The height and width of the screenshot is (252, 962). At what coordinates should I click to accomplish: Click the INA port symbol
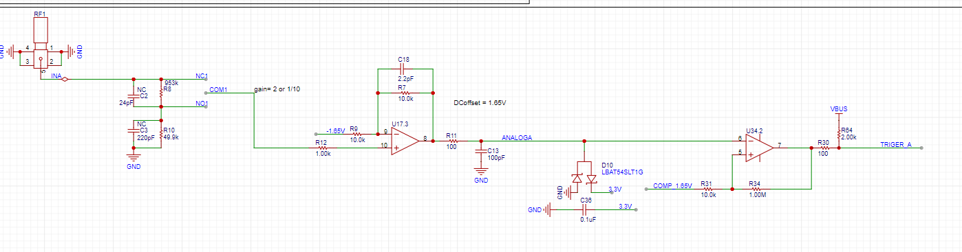tap(65, 80)
